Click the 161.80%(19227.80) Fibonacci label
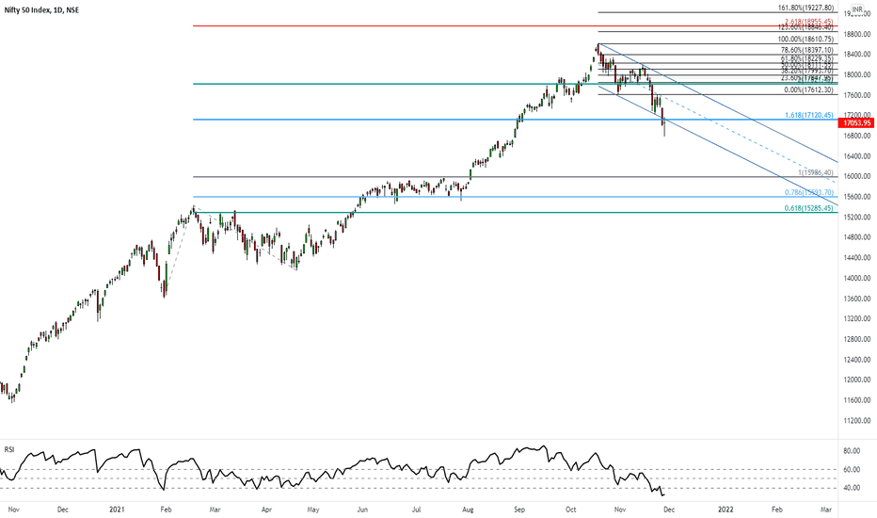The image size is (877, 518). click(x=806, y=8)
